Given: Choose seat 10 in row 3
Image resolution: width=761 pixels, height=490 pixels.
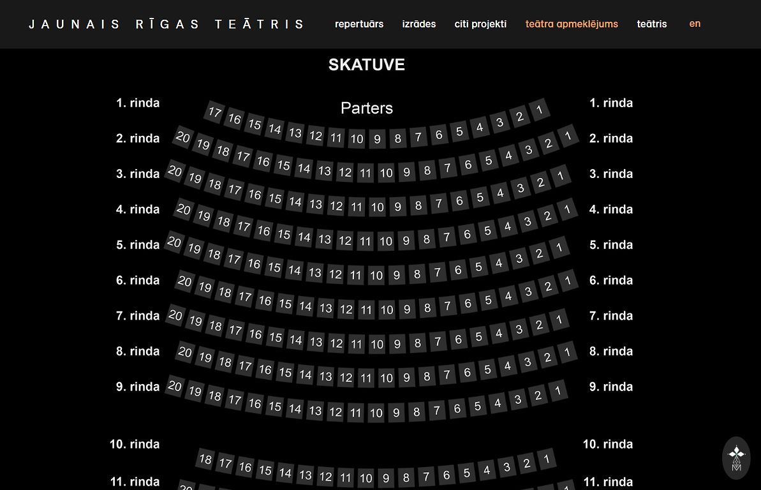Looking at the screenshot, I should coord(386,174).
